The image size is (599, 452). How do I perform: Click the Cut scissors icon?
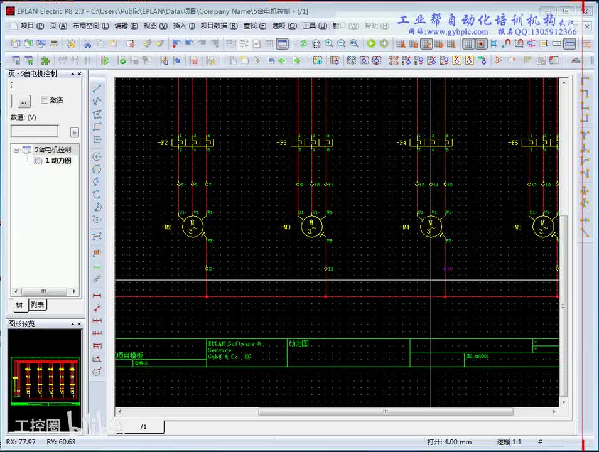(x=88, y=43)
